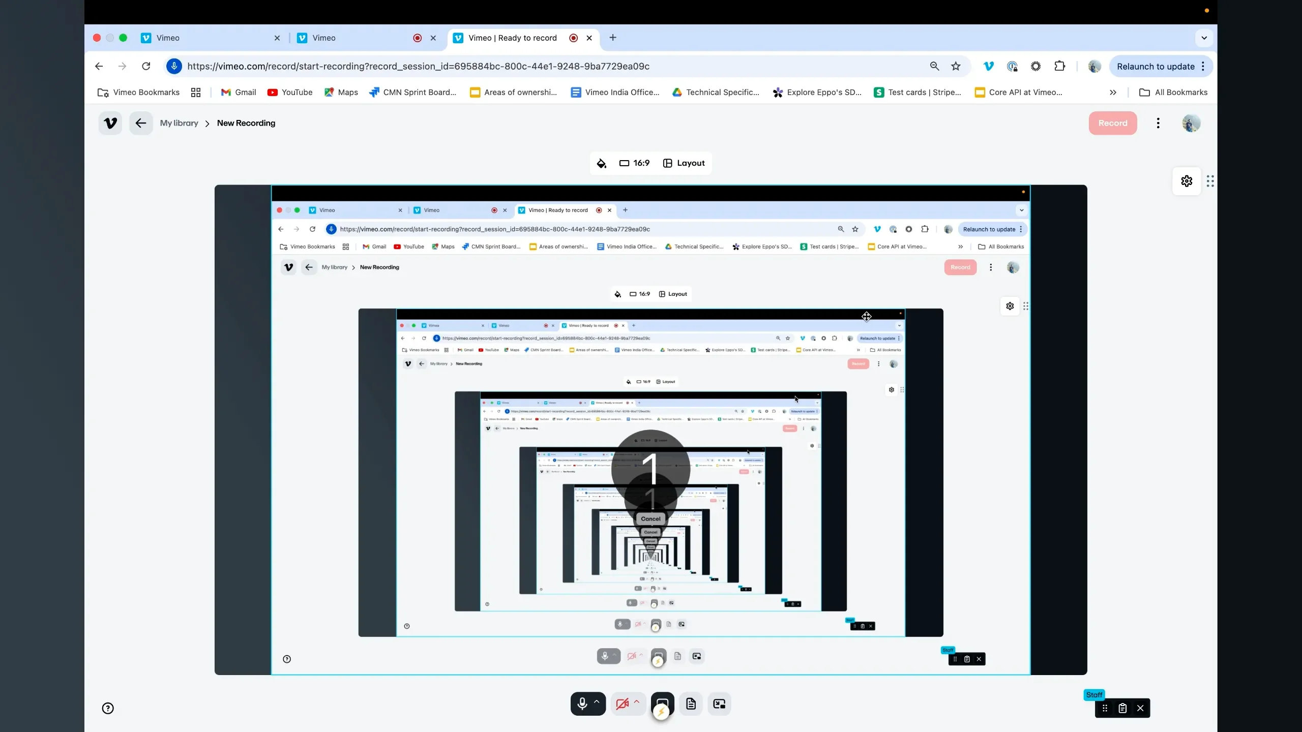Enable the camera from the recording toolbar

pos(623,704)
